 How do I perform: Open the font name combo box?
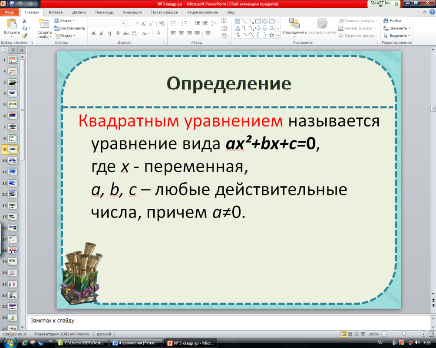pos(108,23)
